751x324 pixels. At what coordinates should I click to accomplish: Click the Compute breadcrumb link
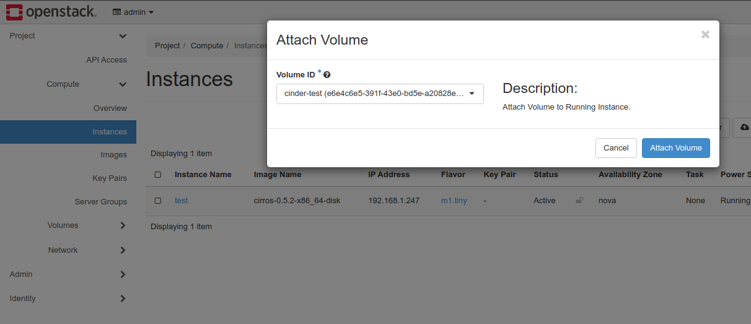tap(207, 46)
